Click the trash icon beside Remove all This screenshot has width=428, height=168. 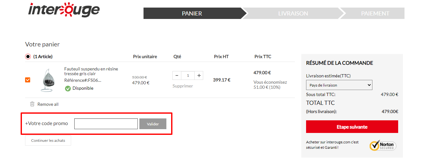(32, 104)
